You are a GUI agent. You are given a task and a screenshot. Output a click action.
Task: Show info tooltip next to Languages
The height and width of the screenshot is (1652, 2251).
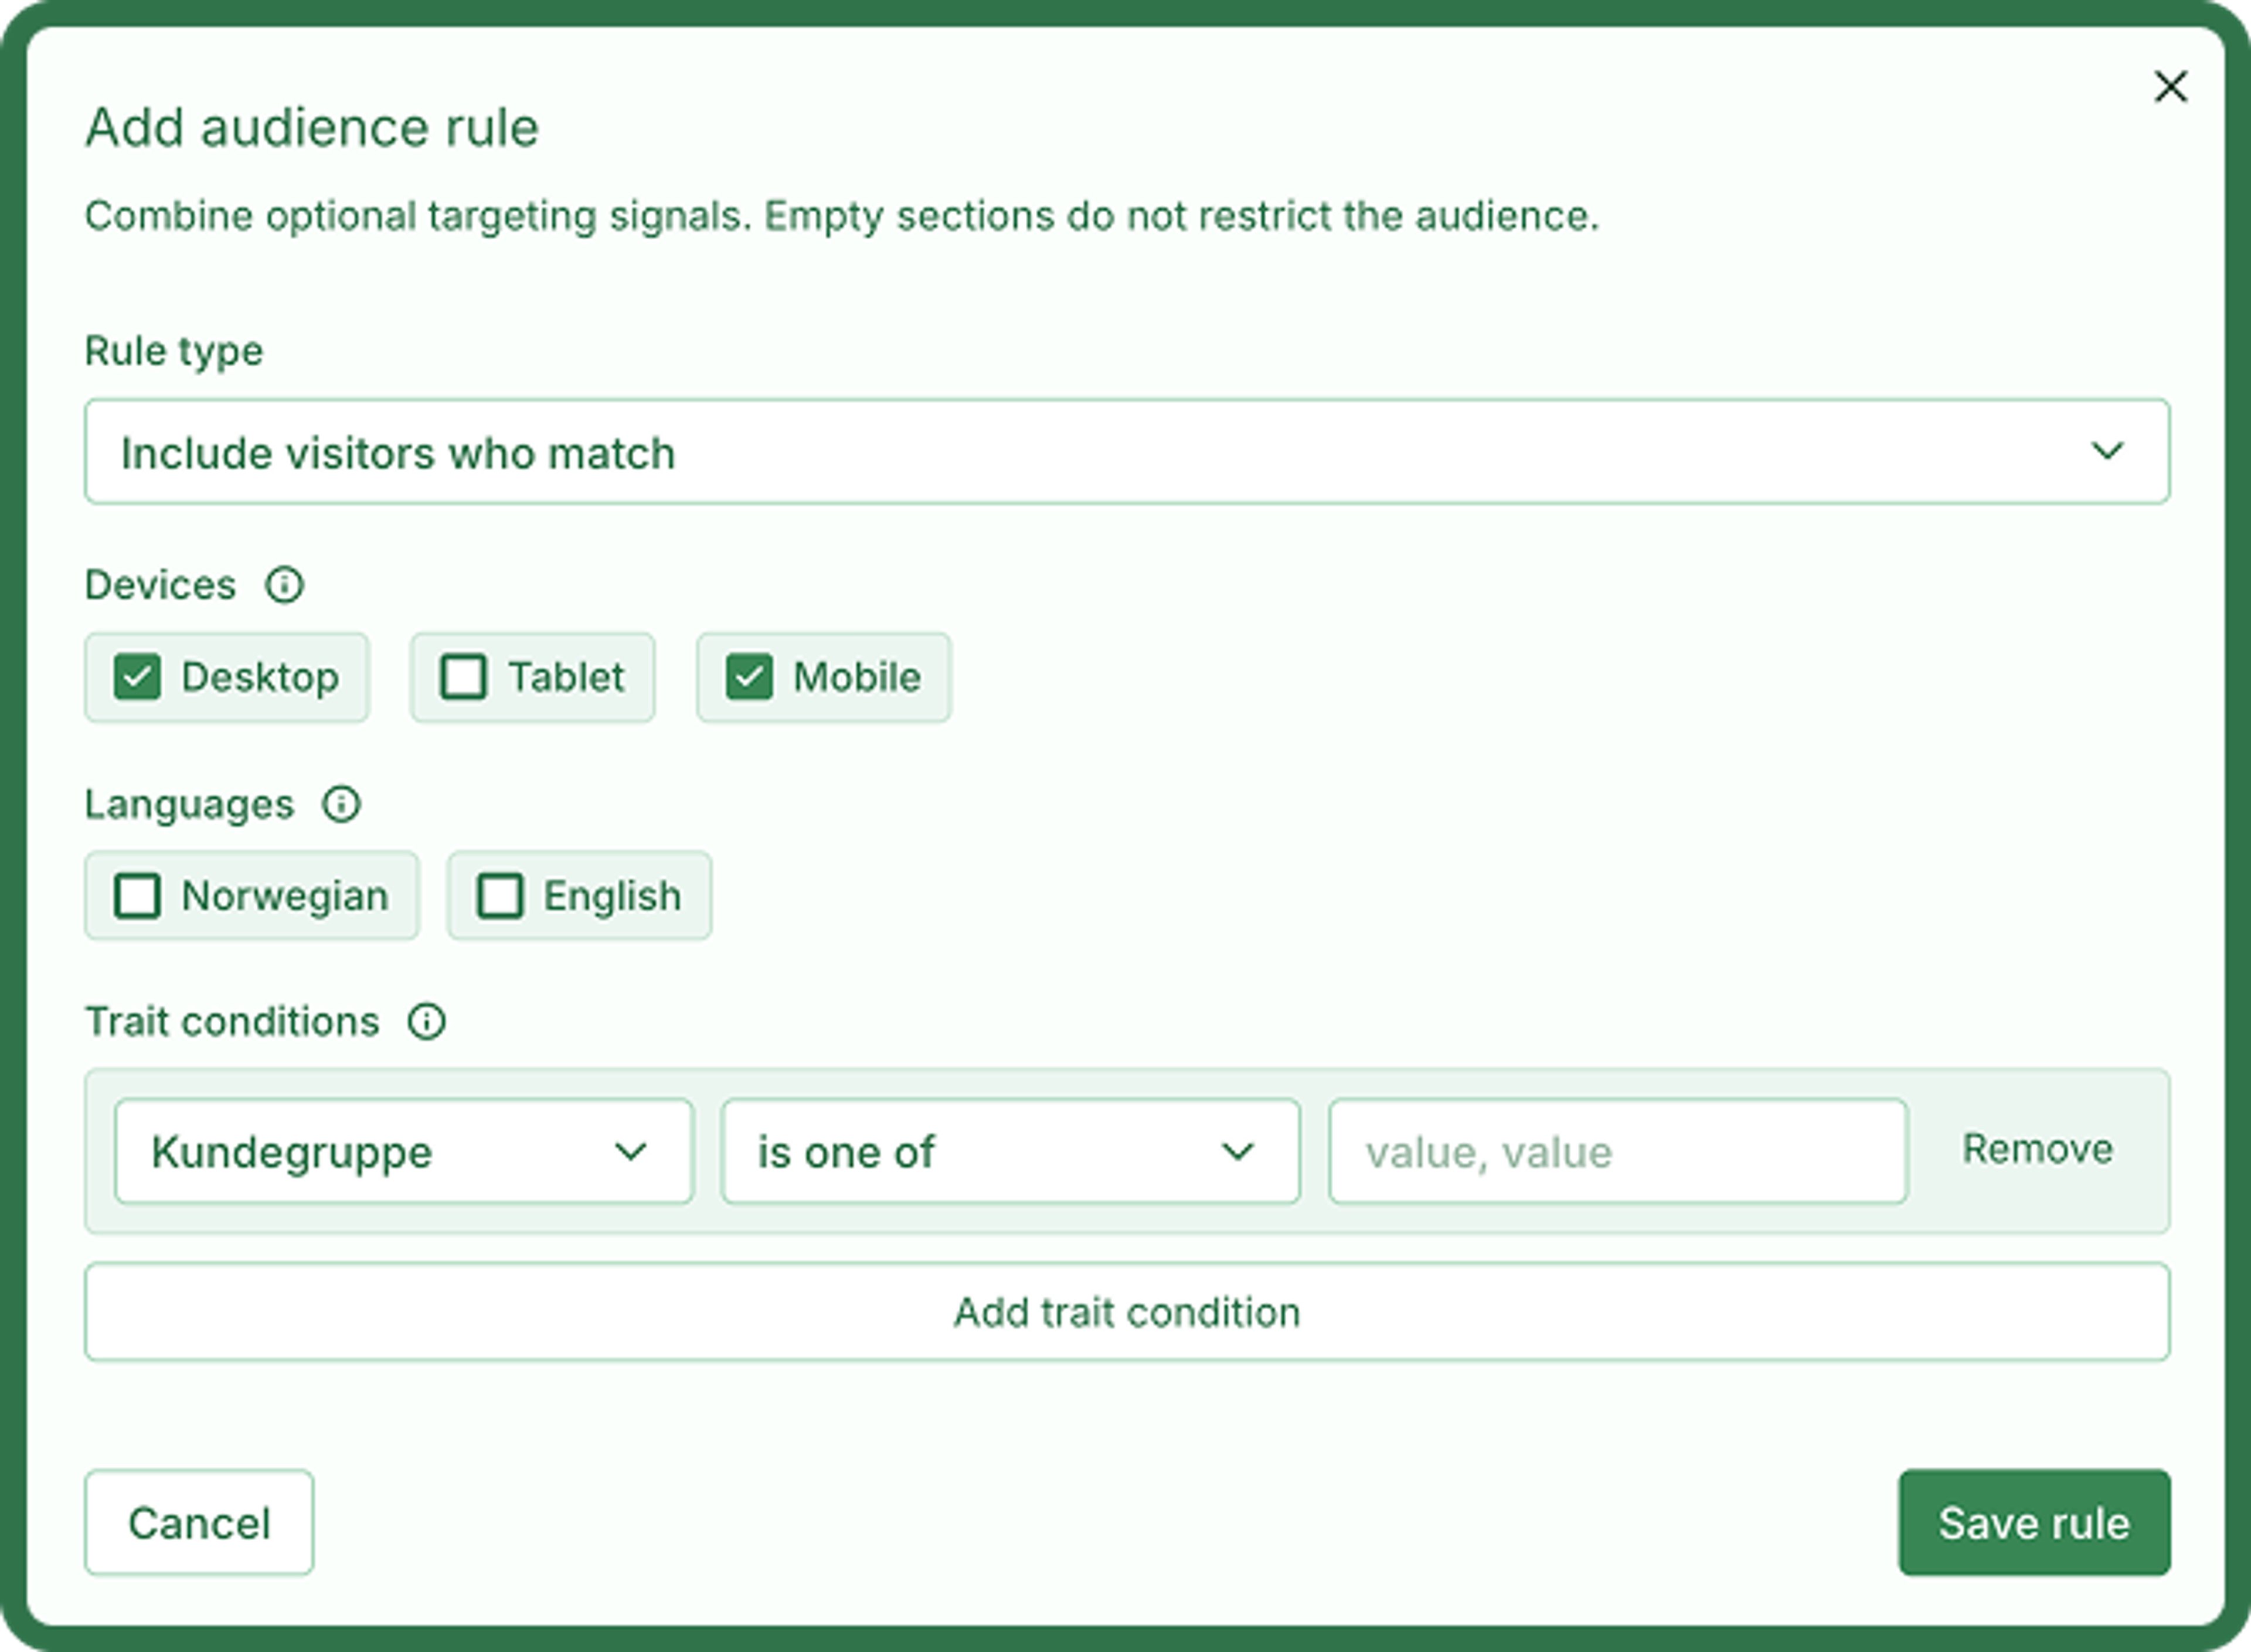[x=341, y=804]
